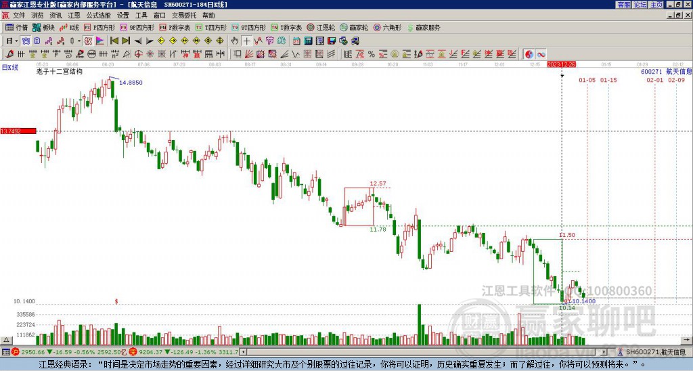Screen dimensions: 693x371
Task: Click the last yellow diamond arrow icon
Action: coord(220,41)
